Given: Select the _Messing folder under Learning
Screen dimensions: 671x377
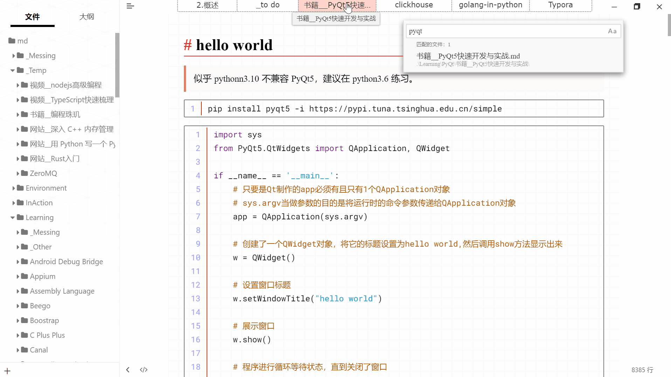Looking at the screenshot, I should pos(45,232).
